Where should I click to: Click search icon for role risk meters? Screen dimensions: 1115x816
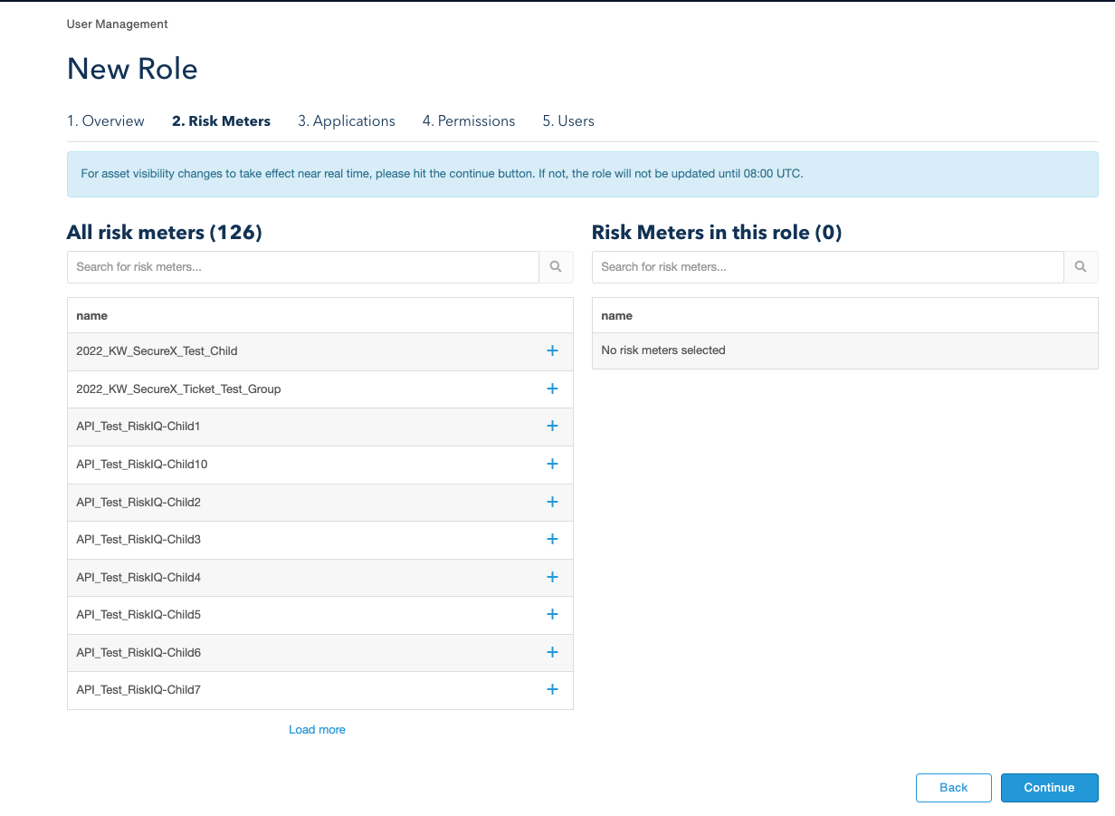tap(1081, 267)
